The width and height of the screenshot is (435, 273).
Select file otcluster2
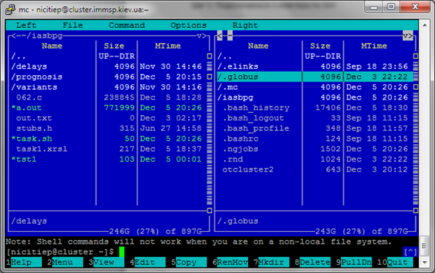[314, 169]
